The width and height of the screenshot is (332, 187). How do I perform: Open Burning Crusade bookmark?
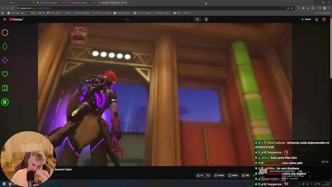coord(162,13)
